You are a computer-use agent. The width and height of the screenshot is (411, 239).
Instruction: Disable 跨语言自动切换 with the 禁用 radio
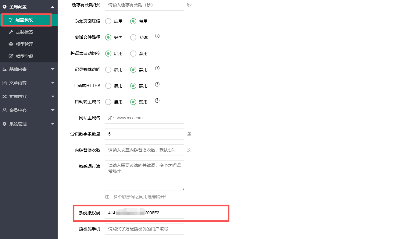(x=133, y=54)
